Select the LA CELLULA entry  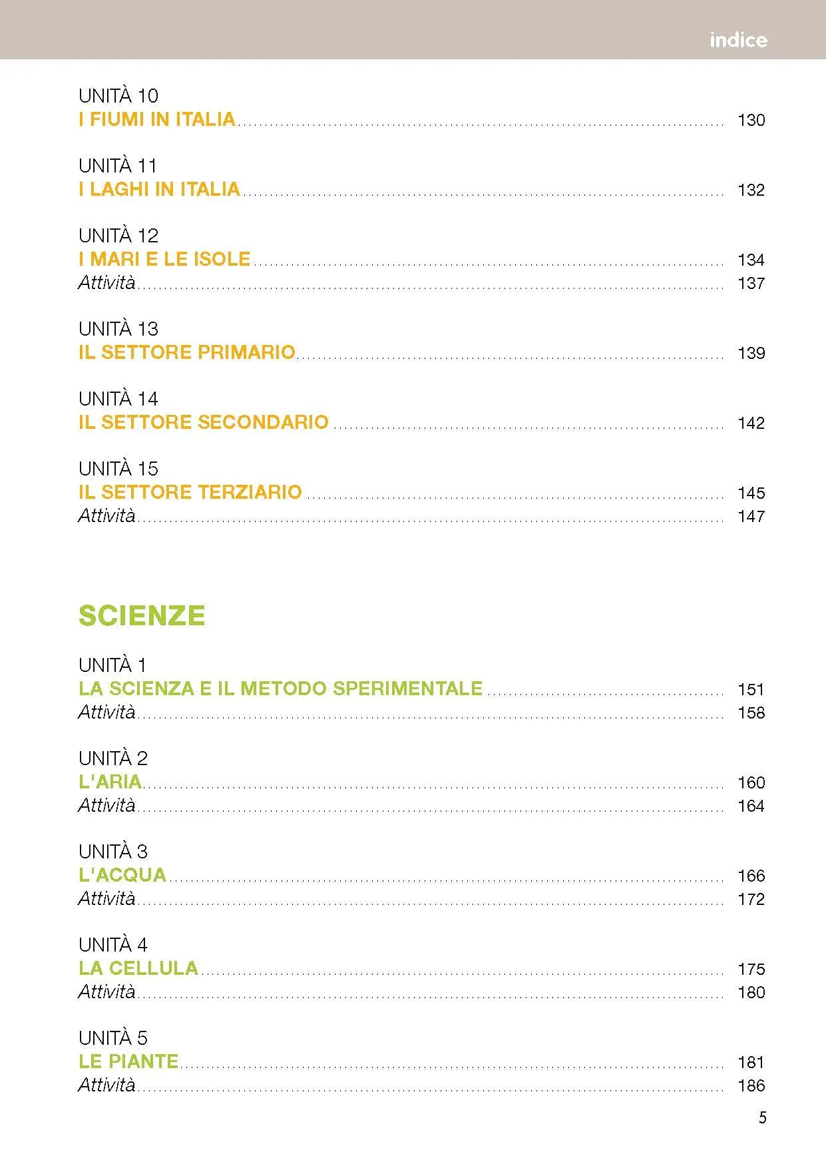[138, 968]
